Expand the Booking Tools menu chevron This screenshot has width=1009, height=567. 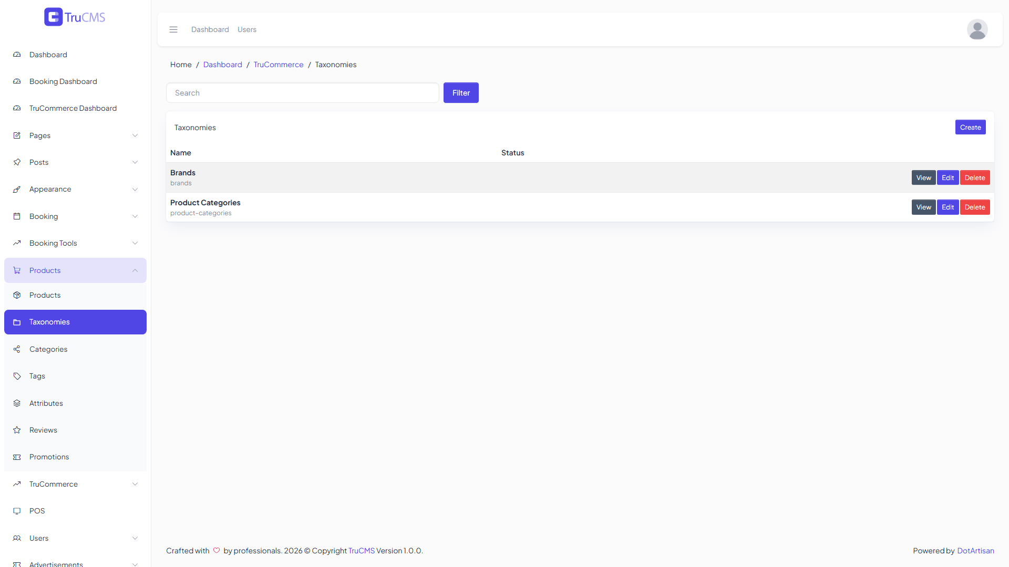coord(135,243)
